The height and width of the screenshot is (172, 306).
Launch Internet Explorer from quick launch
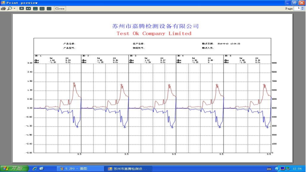coord(35,169)
